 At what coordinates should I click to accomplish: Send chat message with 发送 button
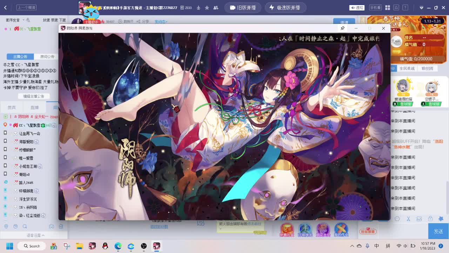coord(438,231)
